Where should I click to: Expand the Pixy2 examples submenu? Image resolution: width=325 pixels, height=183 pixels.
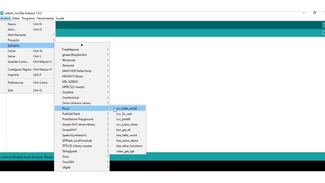click(x=82, y=108)
